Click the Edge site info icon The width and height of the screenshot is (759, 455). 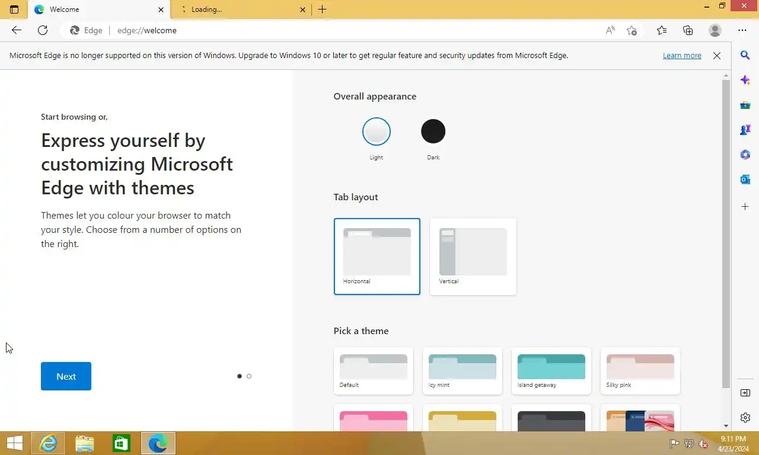pos(86,30)
